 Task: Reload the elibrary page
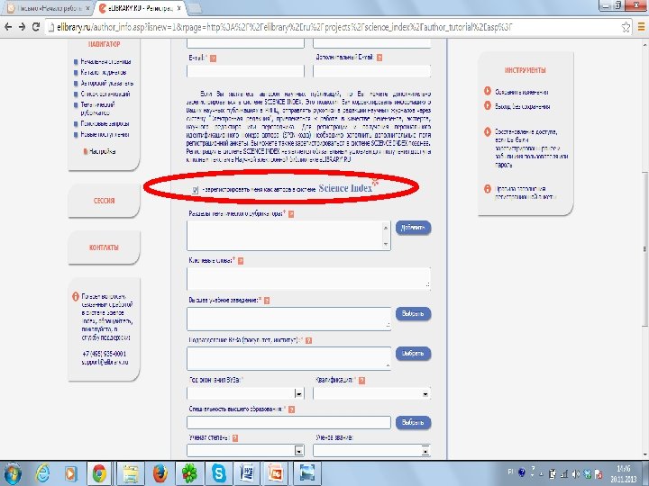(x=36, y=27)
